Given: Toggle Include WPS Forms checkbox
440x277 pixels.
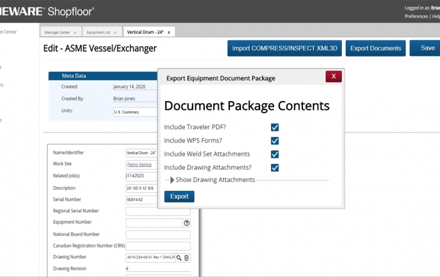Looking at the screenshot, I should click(275, 141).
